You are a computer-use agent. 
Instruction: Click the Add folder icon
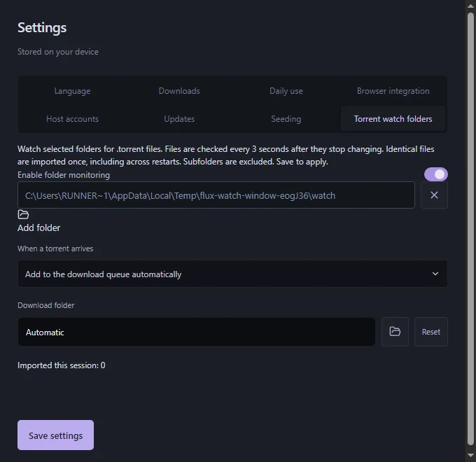coord(23,215)
